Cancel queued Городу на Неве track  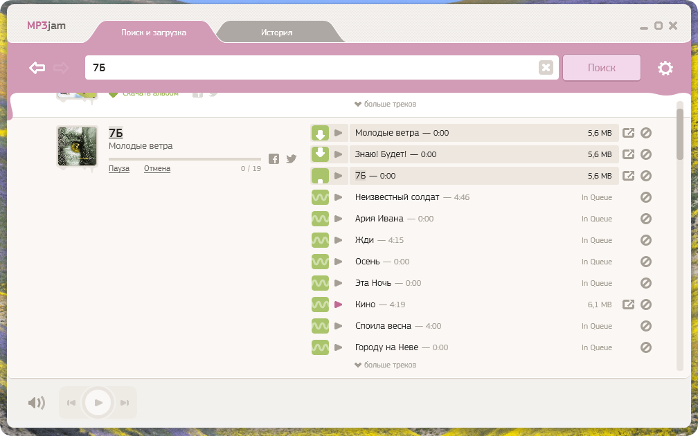(646, 347)
